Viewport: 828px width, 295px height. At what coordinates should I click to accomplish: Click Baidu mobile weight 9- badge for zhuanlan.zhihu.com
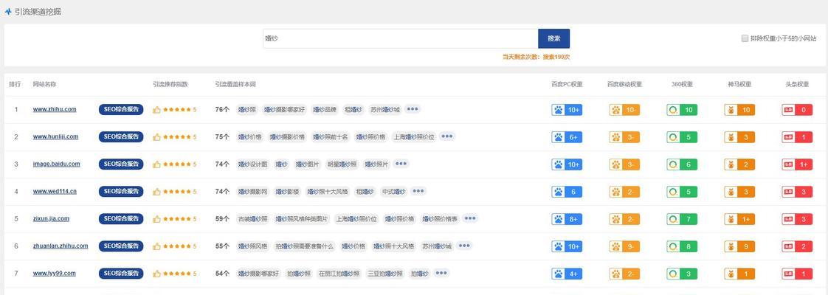(624, 246)
